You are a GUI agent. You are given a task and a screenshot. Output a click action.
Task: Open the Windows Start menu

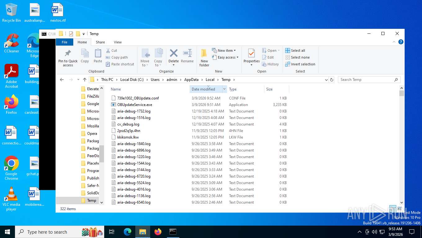(7, 232)
